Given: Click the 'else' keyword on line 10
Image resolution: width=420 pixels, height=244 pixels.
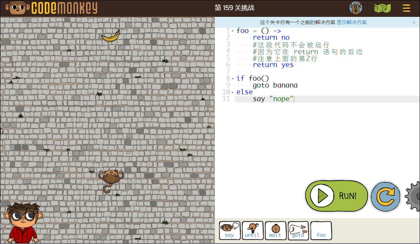Looking at the screenshot, I should tap(245, 92).
